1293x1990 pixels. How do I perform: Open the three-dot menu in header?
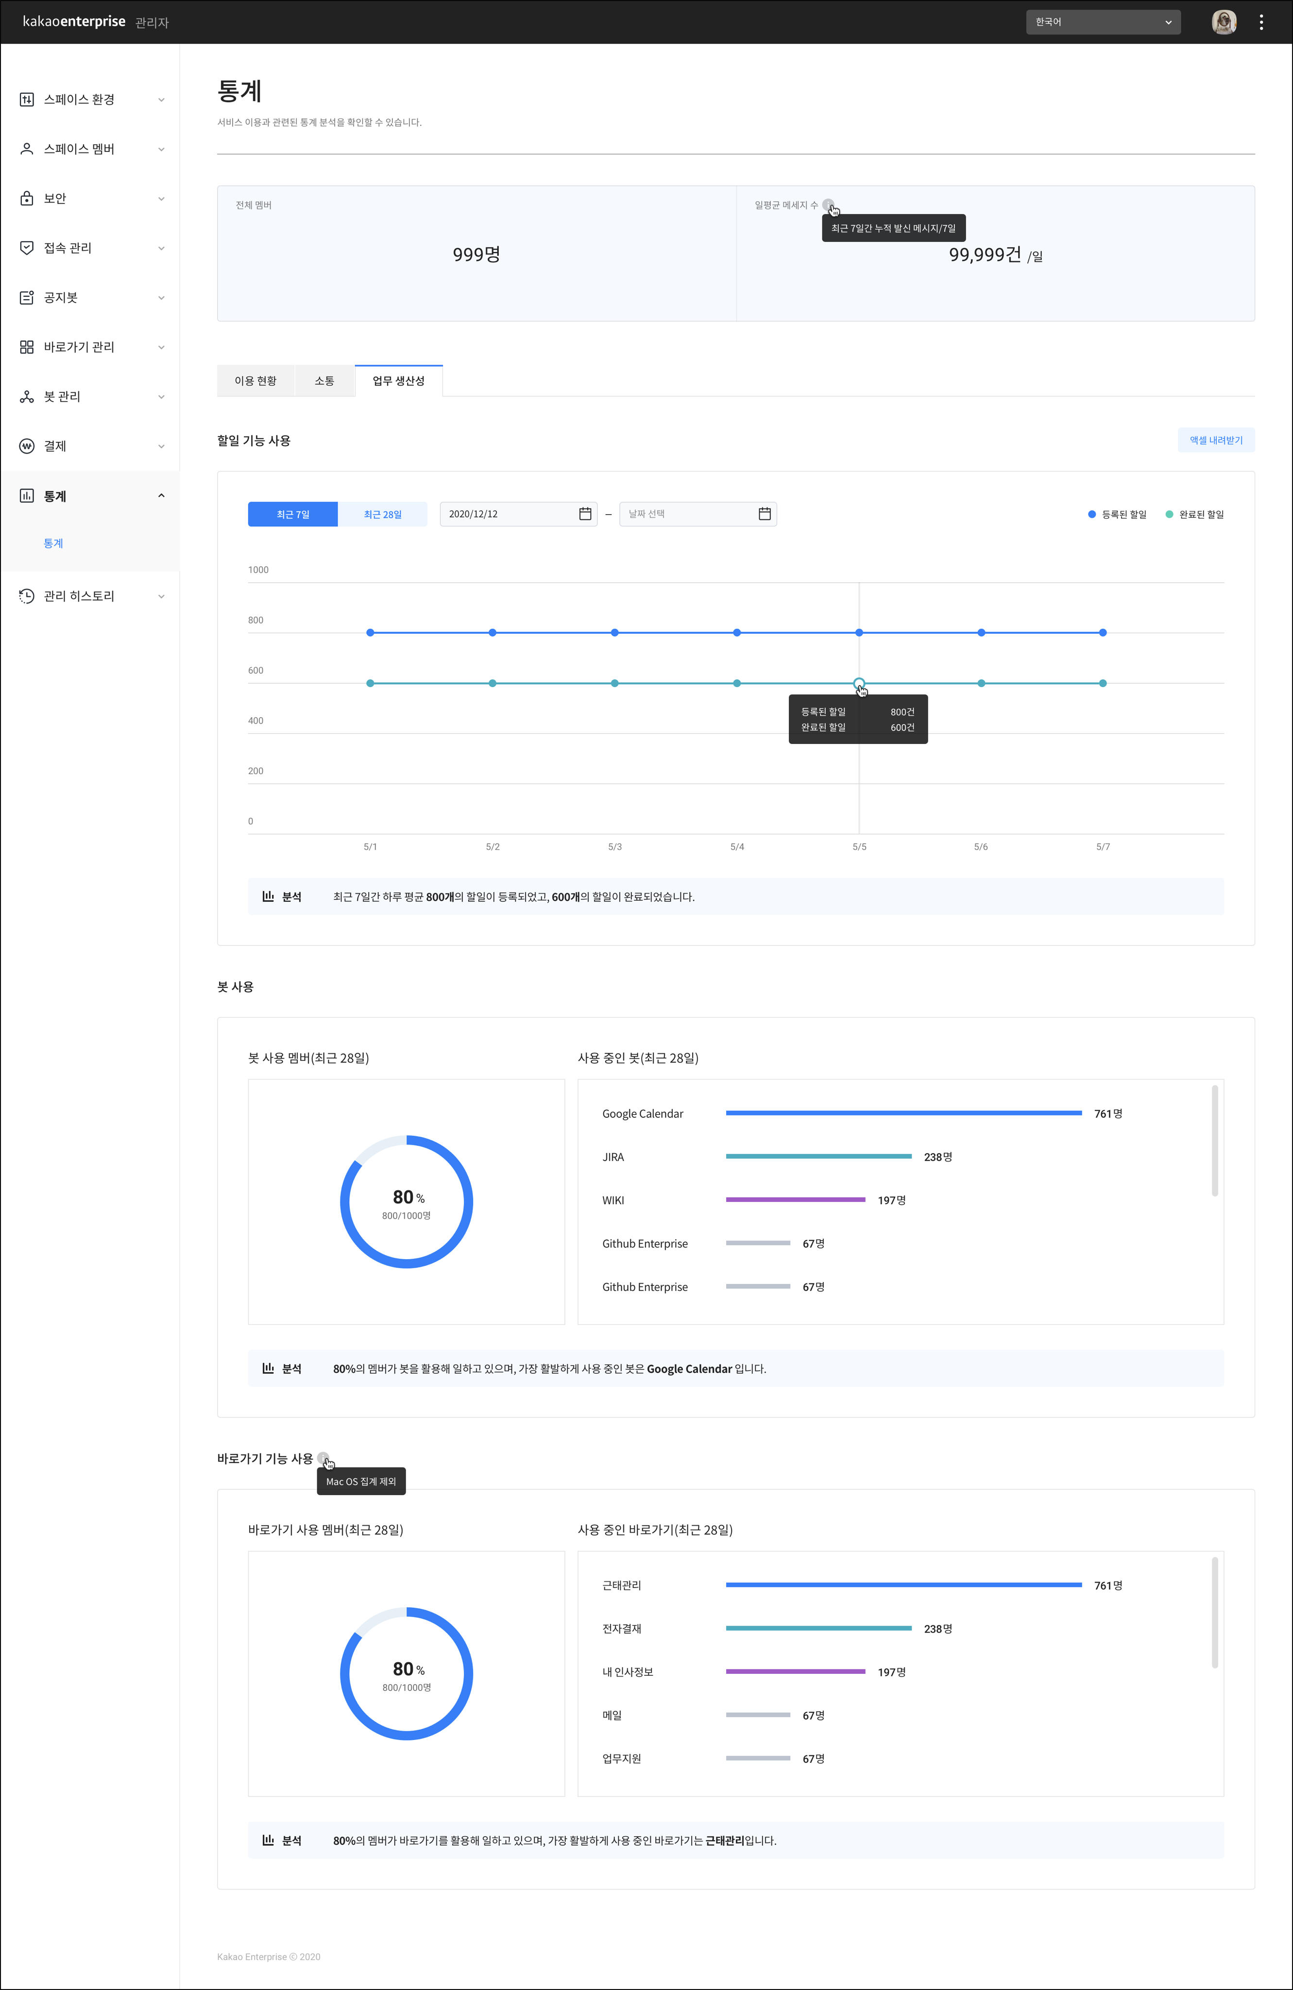click(x=1261, y=22)
